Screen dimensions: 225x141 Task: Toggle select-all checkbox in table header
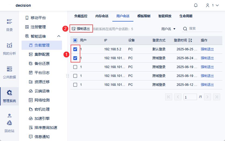point(75,40)
